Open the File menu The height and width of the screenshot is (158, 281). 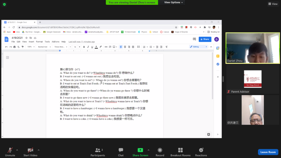coord(13,42)
